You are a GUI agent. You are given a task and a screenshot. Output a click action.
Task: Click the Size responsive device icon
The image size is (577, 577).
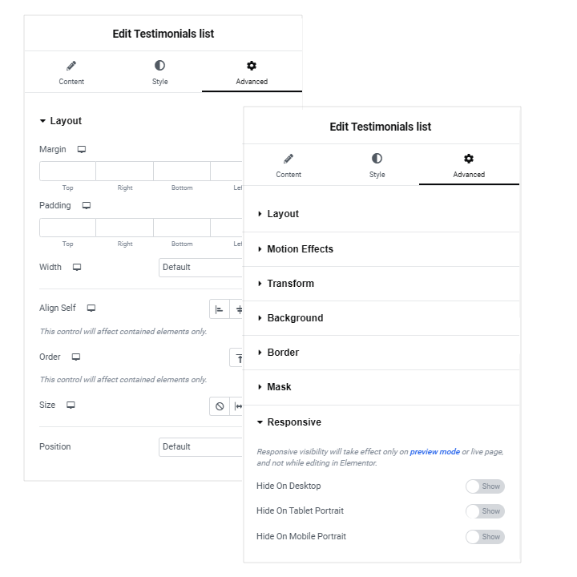click(x=71, y=406)
